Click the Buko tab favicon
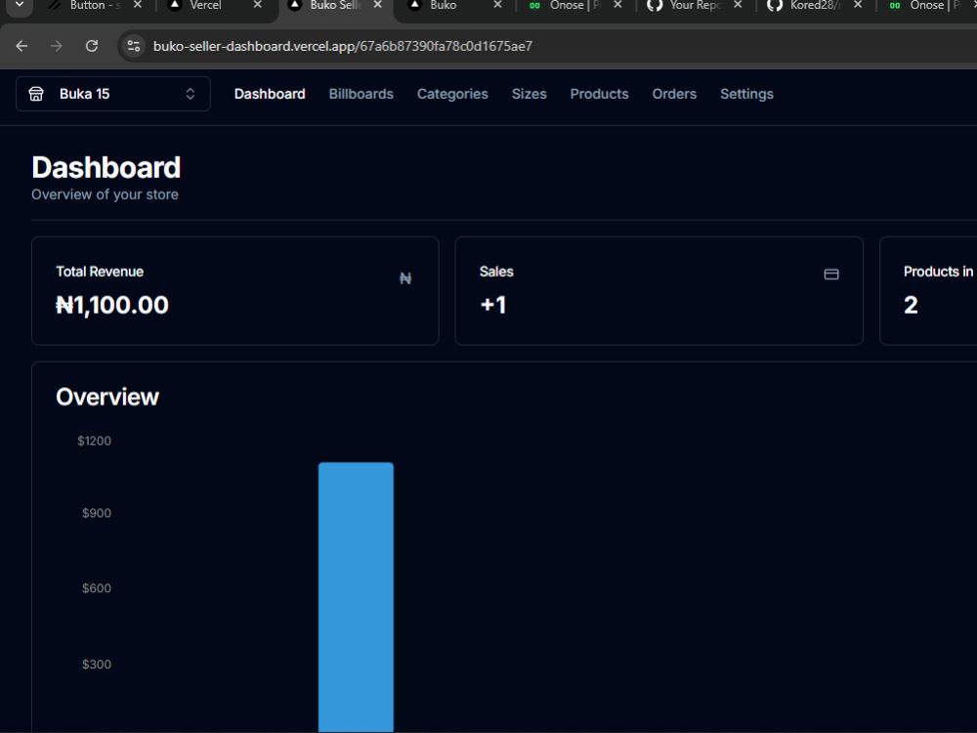Screen dimensions: 977x733 [415, 4]
